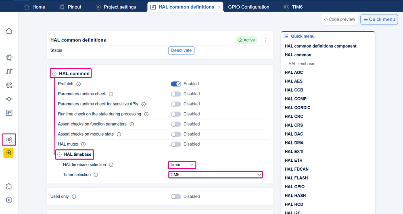Show info for runtime check for sensitive APIs

pos(144,104)
